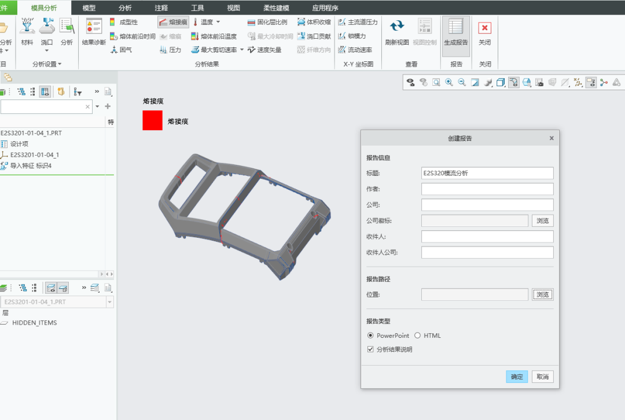Open display style shaded sphere icon
625x420 pixels.
click(x=487, y=83)
